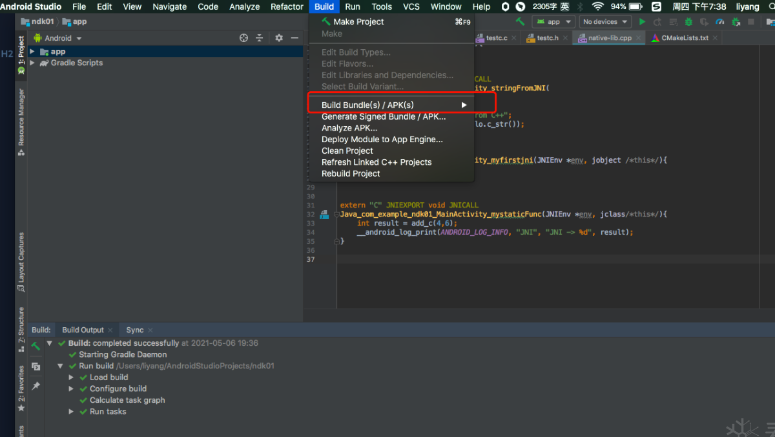Click the green Run app play icon
Screen dimensions: 775x437
point(642,22)
